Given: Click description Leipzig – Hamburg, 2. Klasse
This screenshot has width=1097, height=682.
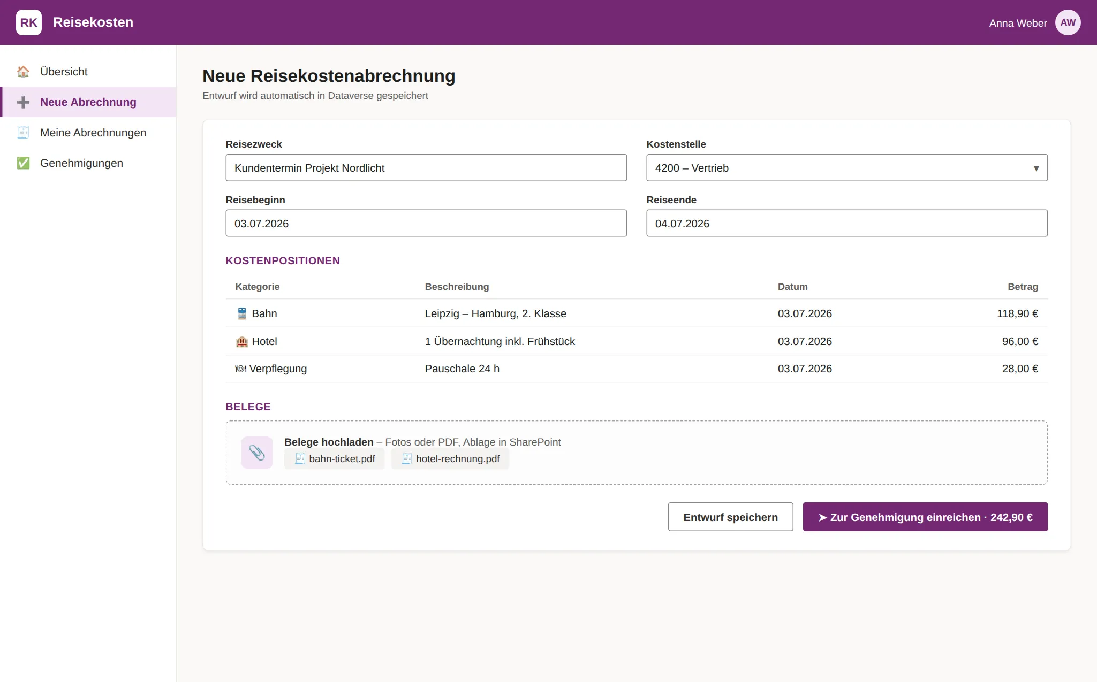Looking at the screenshot, I should click(x=495, y=313).
